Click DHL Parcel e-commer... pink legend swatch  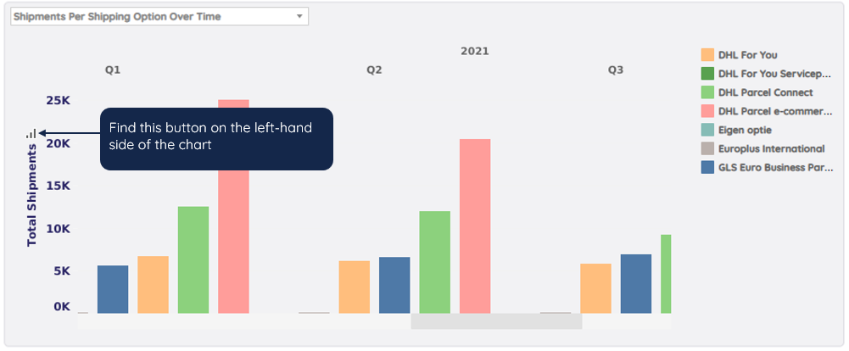point(707,111)
